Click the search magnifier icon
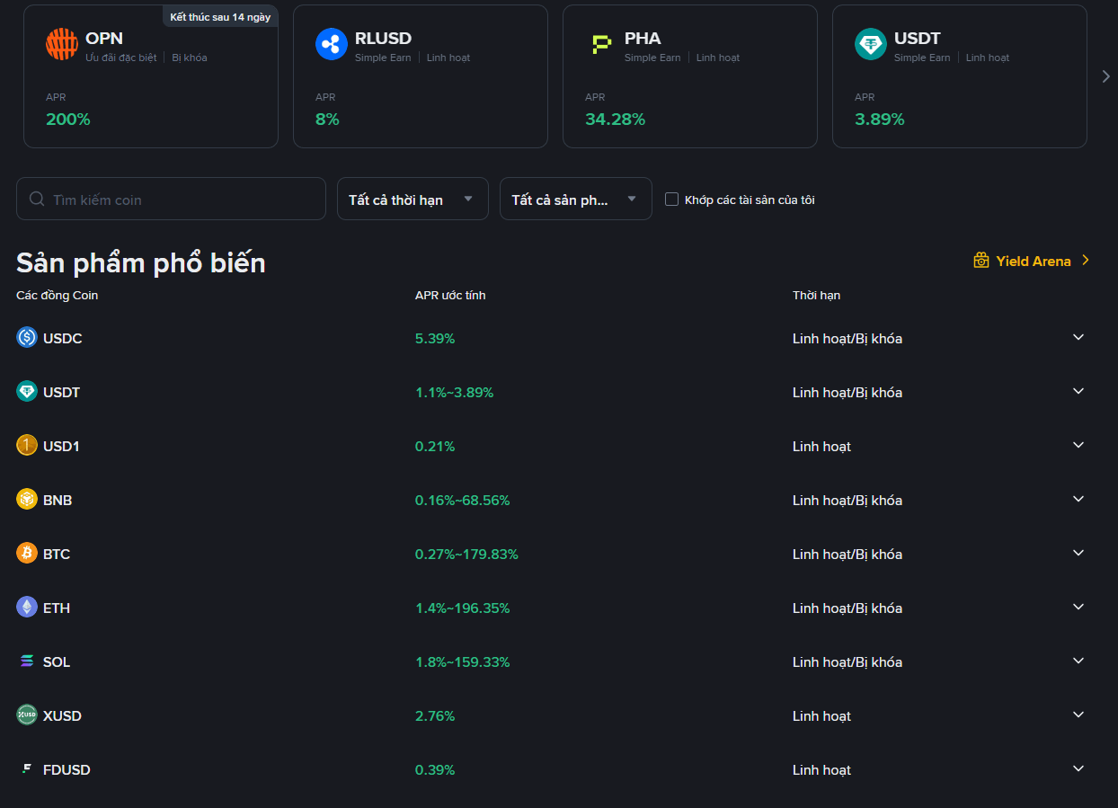1118x808 pixels. point(37,199)
